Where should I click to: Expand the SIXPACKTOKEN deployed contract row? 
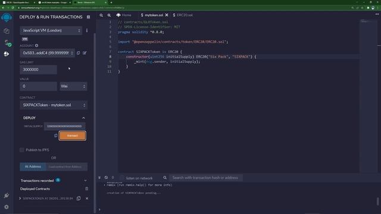[x=20, y=198]
